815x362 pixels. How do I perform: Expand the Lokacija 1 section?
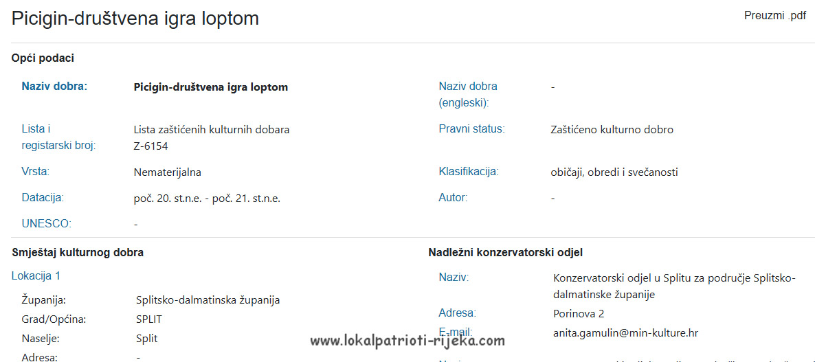click(36, 275)
